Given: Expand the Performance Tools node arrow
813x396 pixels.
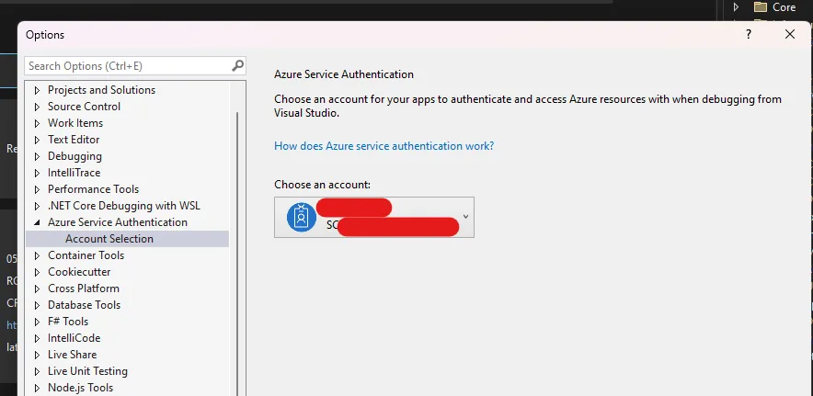Looking at the screenshot, I should [37, 189].
